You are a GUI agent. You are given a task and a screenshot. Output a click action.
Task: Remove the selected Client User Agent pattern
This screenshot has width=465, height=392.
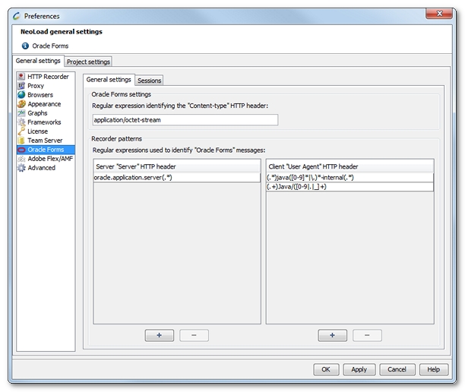[x=367, y=335]
